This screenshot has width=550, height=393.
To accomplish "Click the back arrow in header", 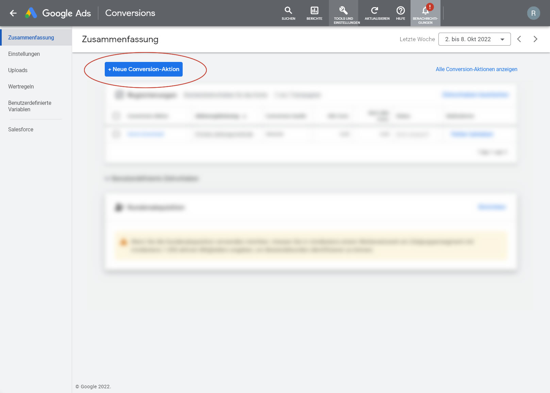I will point(13,13).
